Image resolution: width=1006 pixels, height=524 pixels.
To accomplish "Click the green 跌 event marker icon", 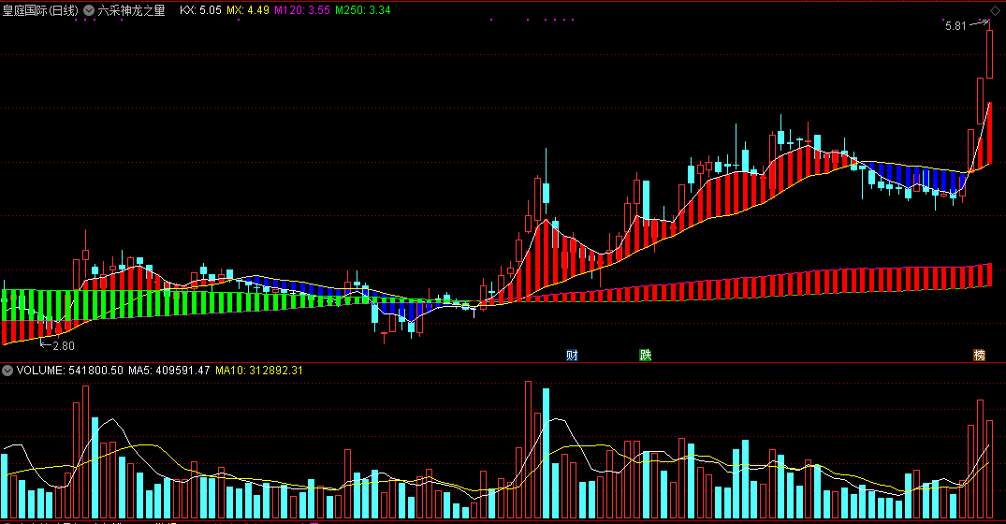I will click(646, 356).
